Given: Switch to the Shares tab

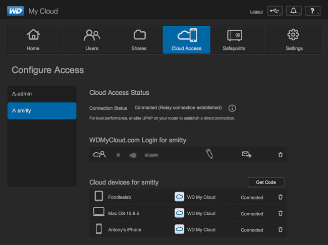Looking at the screenshot, I should pyautogui.click(x=139, y=40).
